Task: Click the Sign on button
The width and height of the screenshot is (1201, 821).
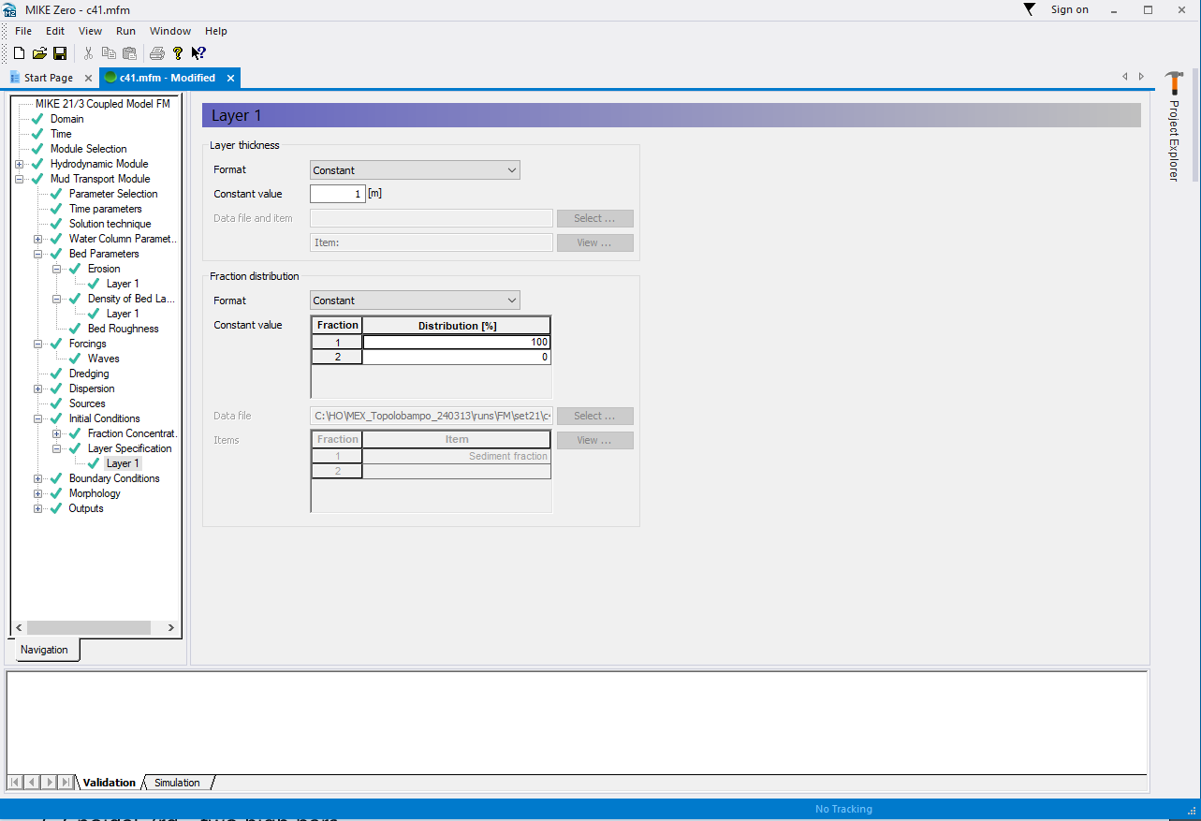Action: pyautogui.click(x=1069, y=9)
